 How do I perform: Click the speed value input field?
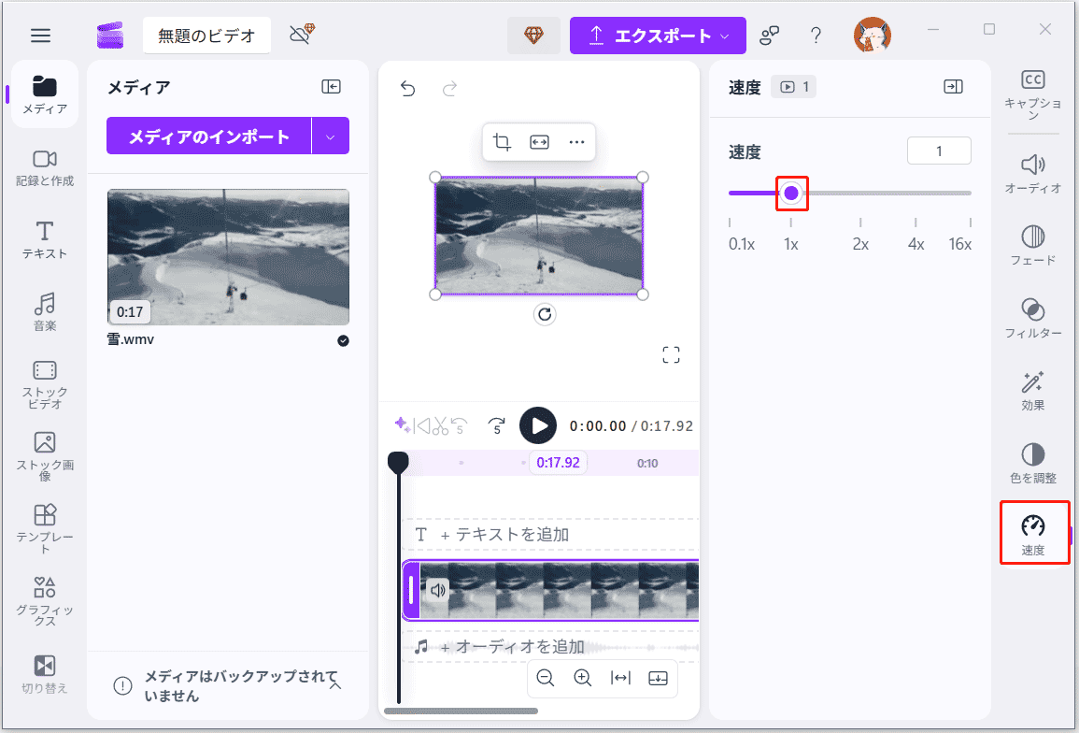(939, 150)
